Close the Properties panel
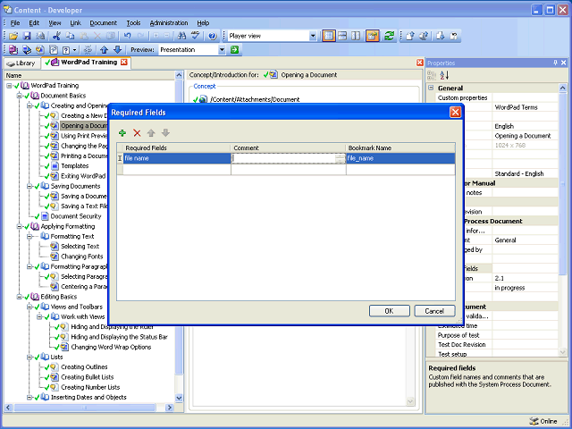Viewport: 572px width, 429px height. tap(564, 63)
